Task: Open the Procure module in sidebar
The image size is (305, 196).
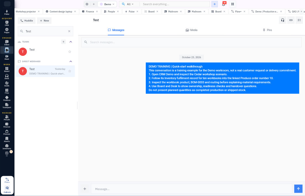Action: tap(7, 132)
